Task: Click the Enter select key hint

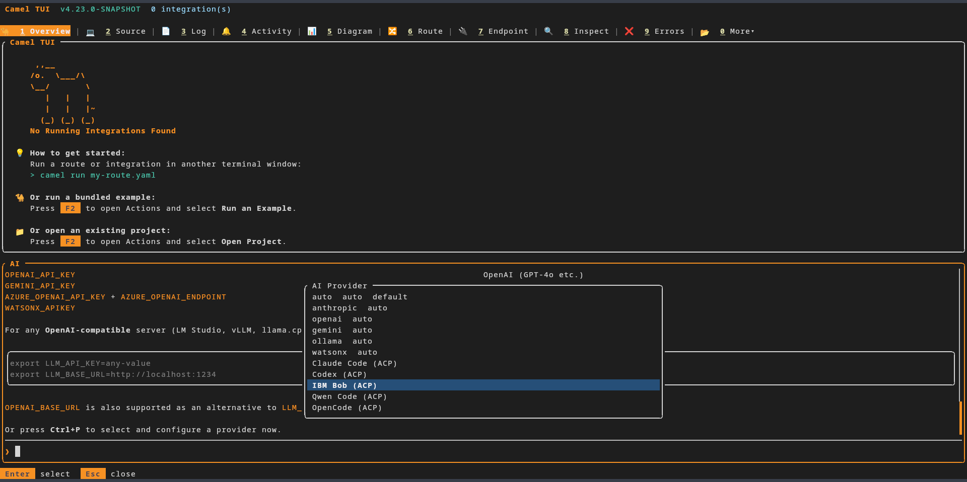Action: [35, 474]
